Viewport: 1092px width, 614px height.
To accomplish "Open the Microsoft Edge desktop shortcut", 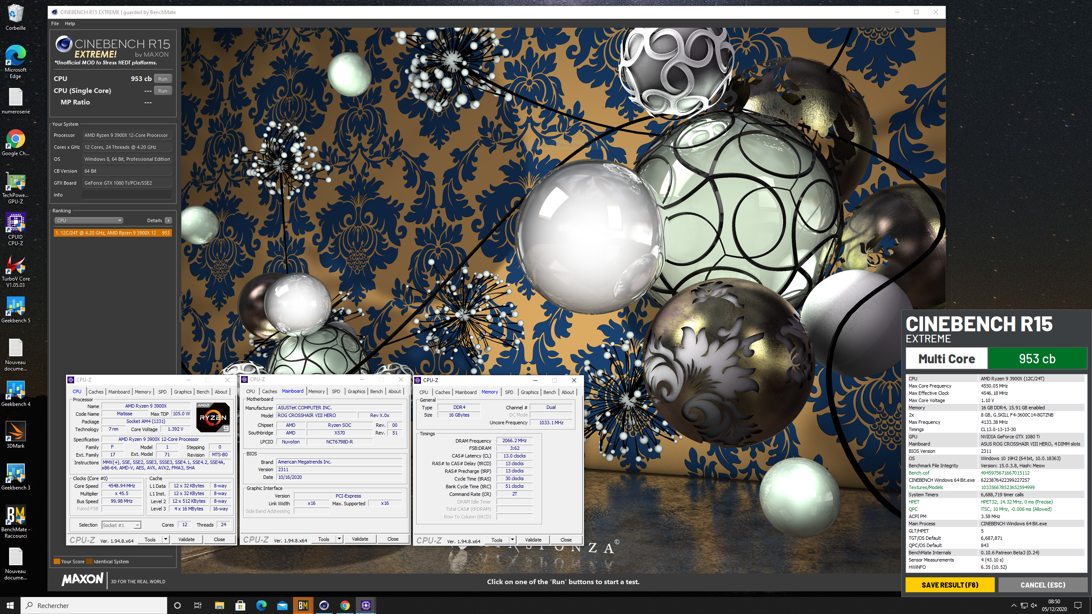I will pyautogui.click(x=15, y=62).
